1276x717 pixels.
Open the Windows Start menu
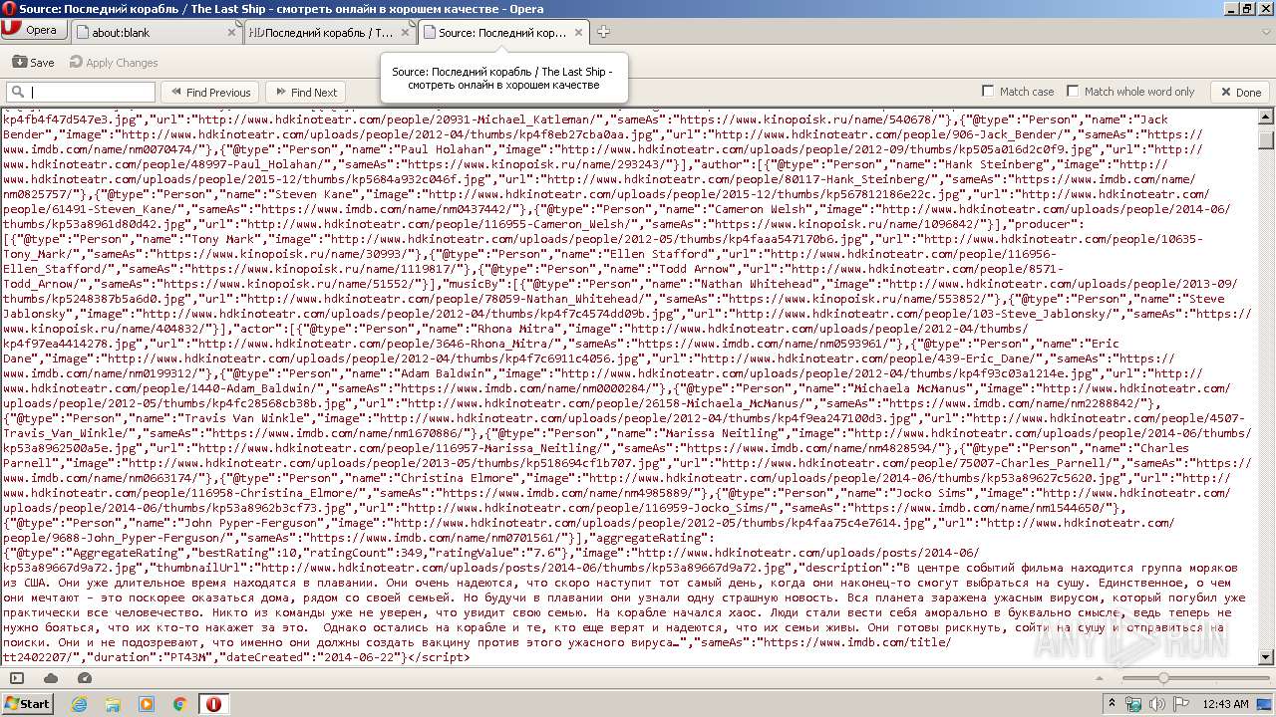[27, 703]
